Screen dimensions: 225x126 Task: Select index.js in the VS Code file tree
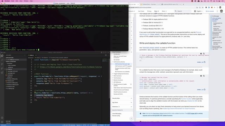pos(10,69)
